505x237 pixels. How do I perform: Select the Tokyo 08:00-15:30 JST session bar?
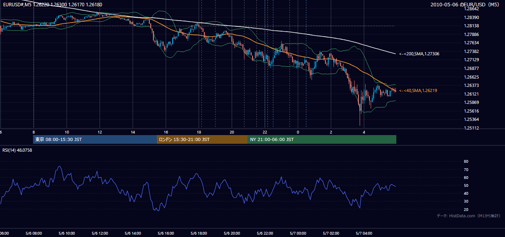pos(95,139)
